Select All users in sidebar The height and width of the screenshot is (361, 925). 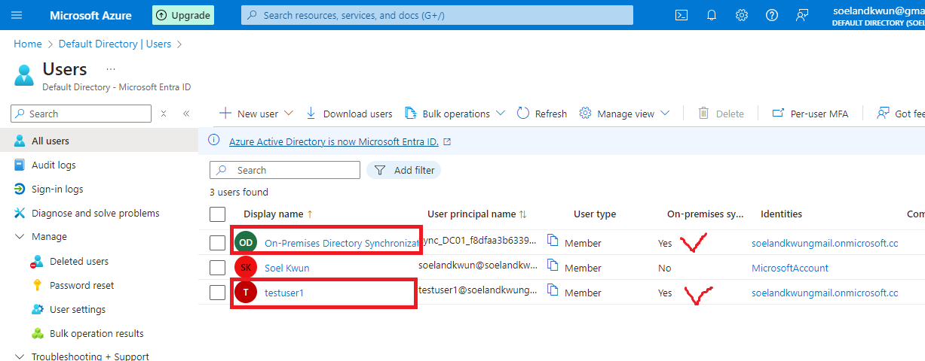99,141
